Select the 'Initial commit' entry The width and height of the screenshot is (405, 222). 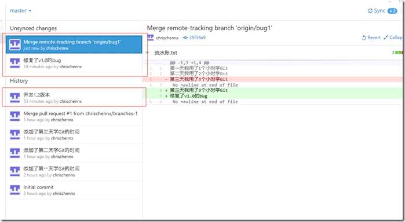tap(74, 190)
